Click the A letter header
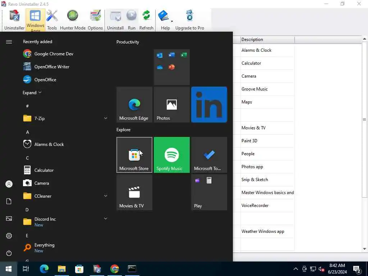Screen dimensions: 368x276 pos(27,132)
